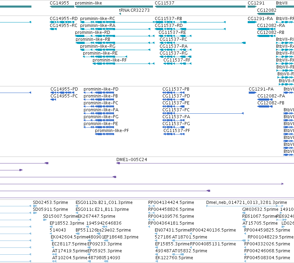Select protein prominin-like-PG
The width and height of the screenshot is (294, 263).
click(x=99, y=120)
